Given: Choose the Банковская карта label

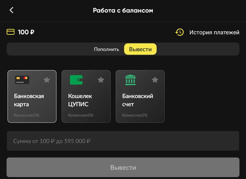Looking at the screenshot, I should tap(29, 100).
